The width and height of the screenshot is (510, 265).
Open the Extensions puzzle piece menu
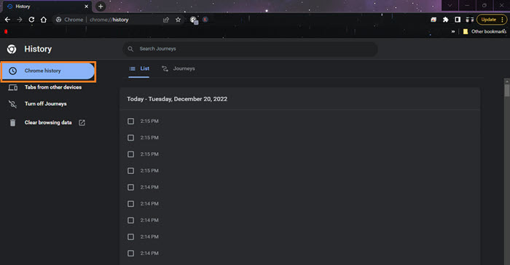pos(446,20)
